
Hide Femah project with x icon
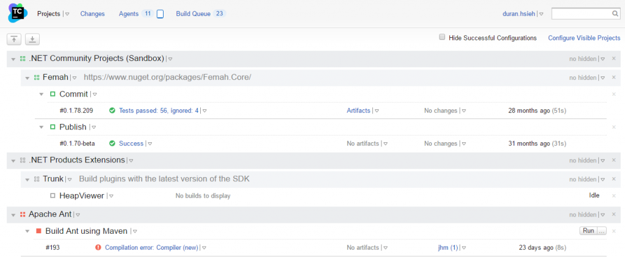tap(614, 78)
